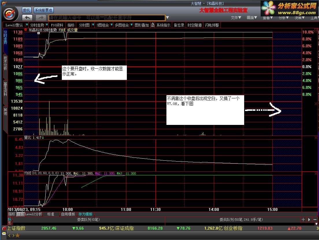The width and height of the screenshot is (319, 240).
Task: Click the 存为模板 link
Action: tap(86, 214)
